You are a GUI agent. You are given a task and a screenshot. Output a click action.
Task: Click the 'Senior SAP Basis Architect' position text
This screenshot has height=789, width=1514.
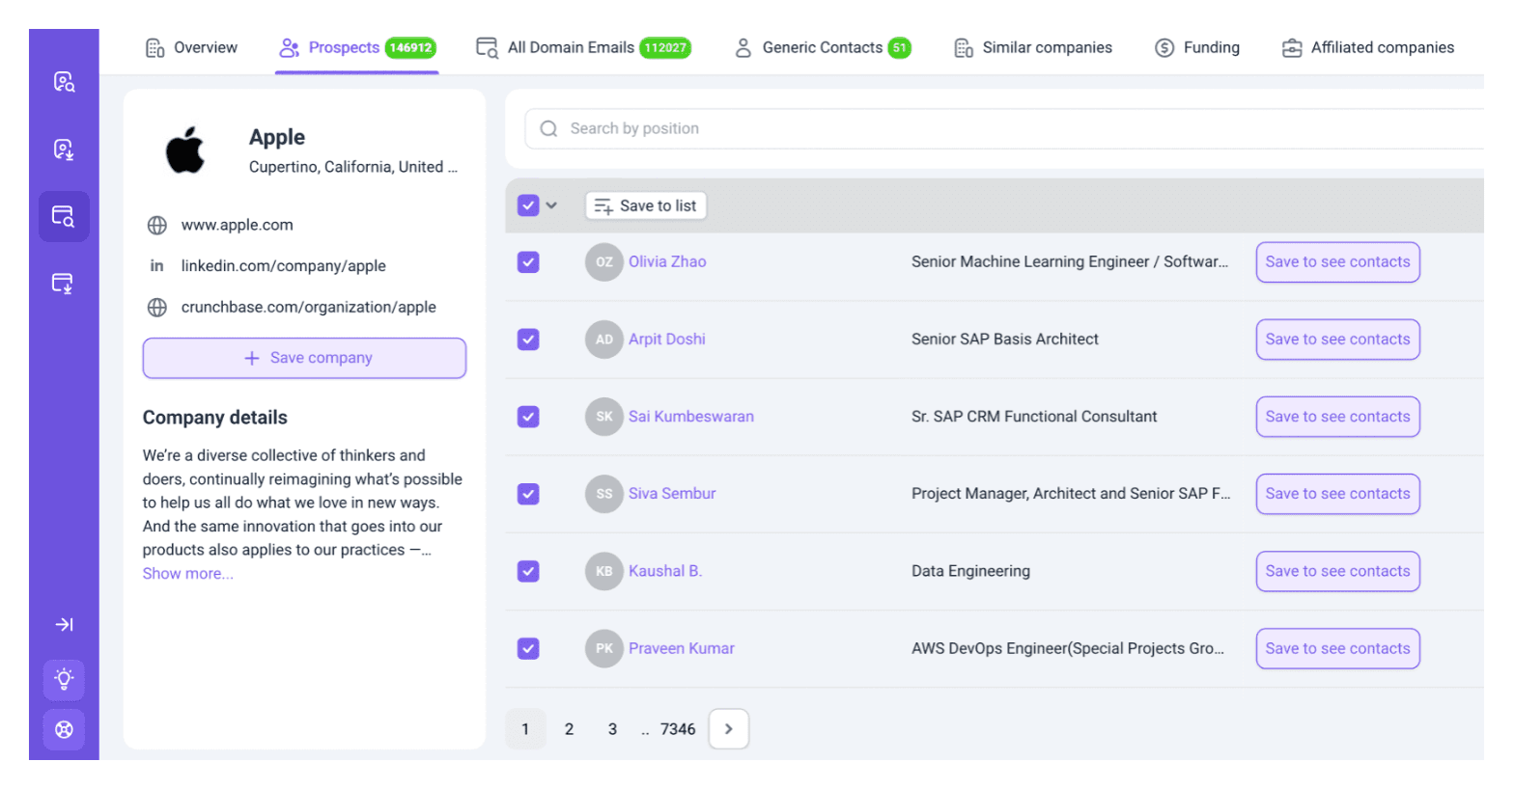click(1005, 340)
